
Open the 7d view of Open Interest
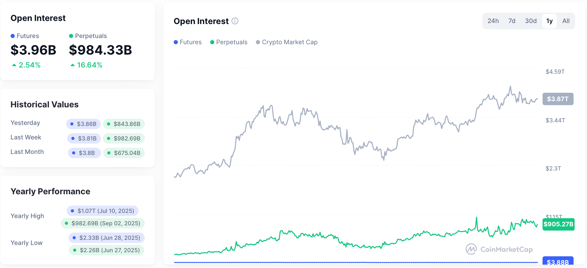click(512, 21)
